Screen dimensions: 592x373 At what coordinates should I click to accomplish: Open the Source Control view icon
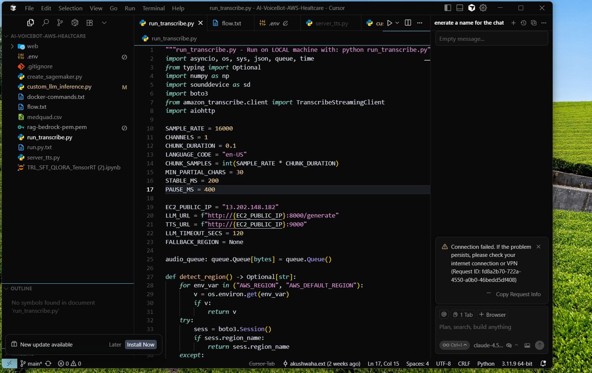click(60, 23)
